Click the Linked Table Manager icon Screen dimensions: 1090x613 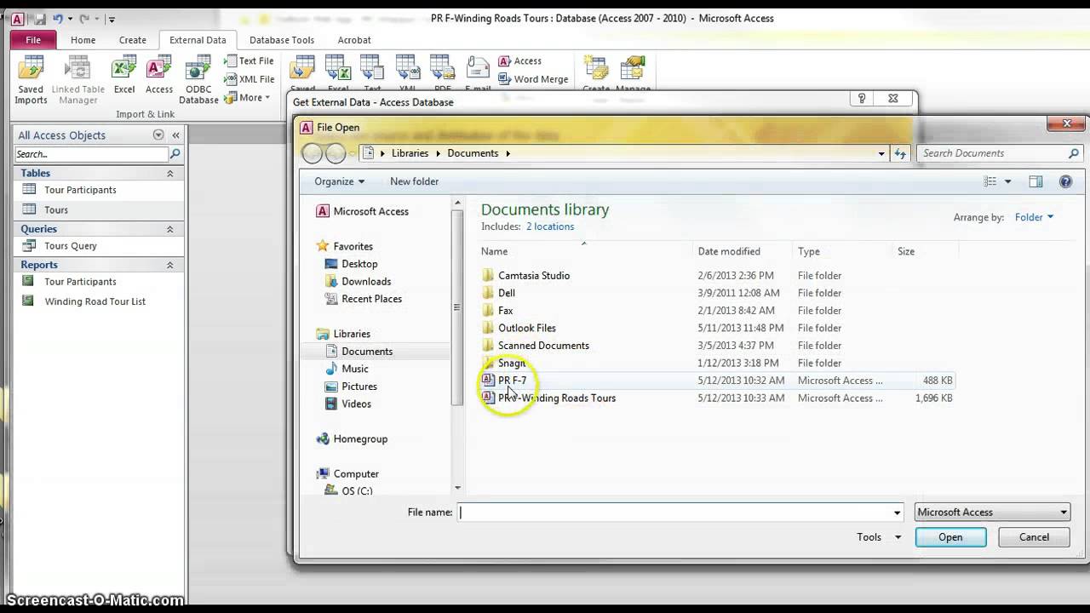pos(78,80)
